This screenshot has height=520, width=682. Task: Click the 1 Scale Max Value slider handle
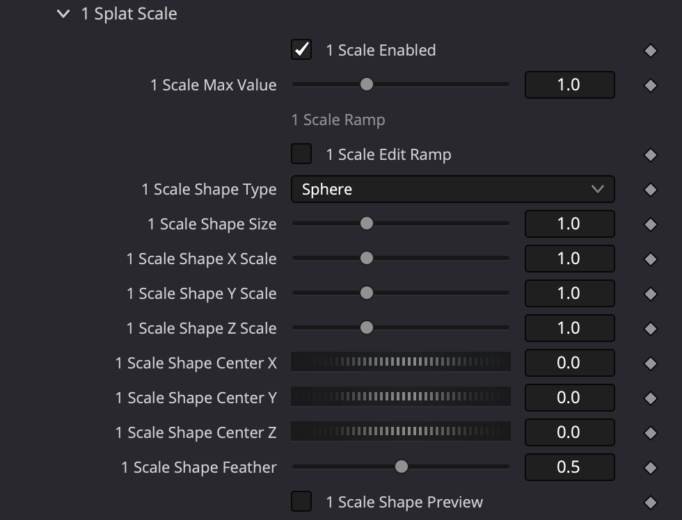pos(367,84)
